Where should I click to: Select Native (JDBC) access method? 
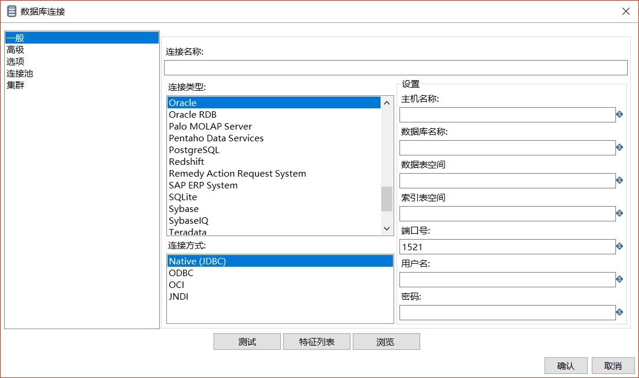280,261
